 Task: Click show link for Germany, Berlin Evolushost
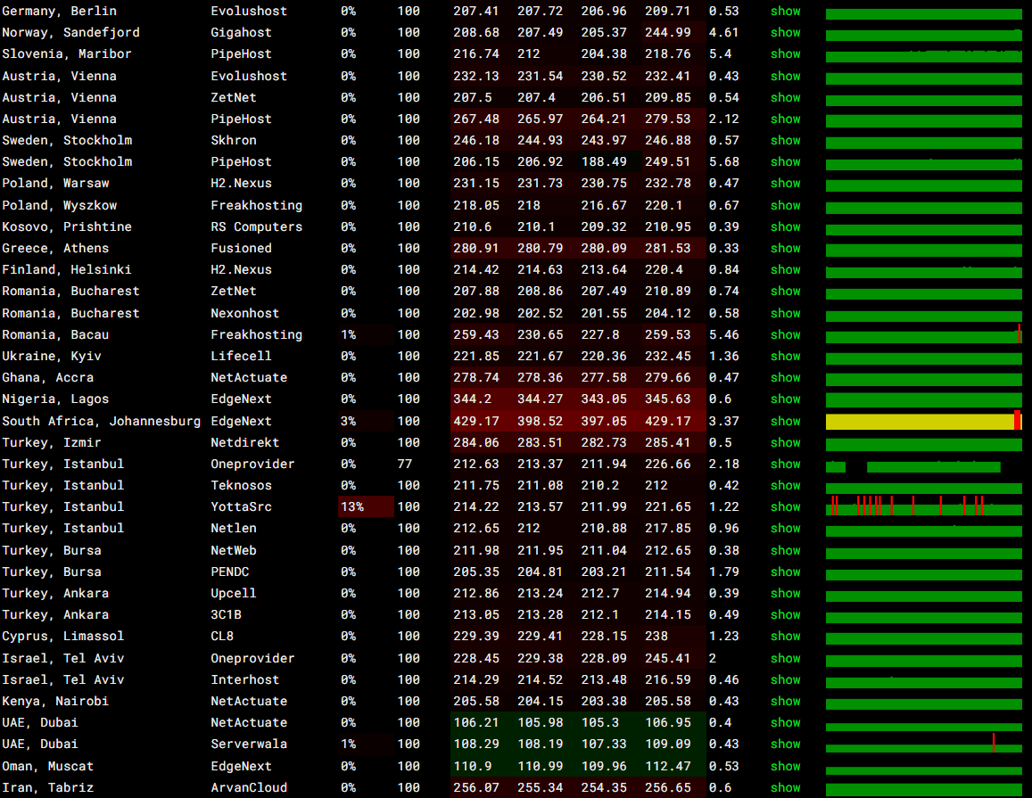click(785, 12)
